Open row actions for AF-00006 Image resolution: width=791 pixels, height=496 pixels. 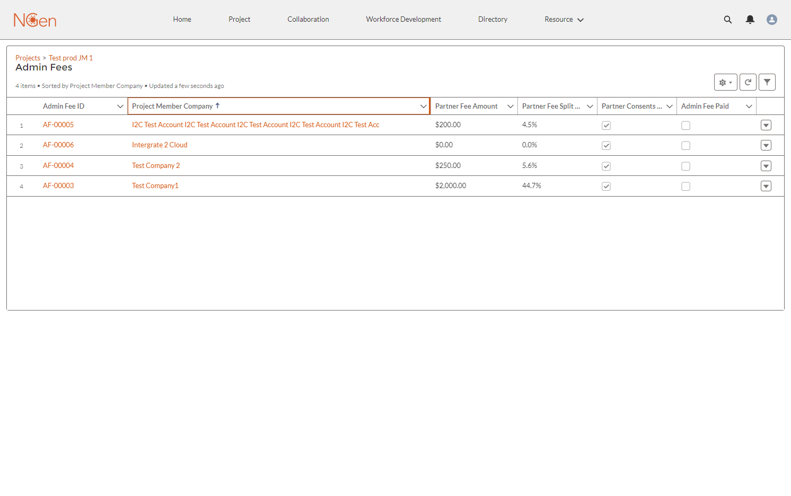pyautogui.click(x=766, y=145)
